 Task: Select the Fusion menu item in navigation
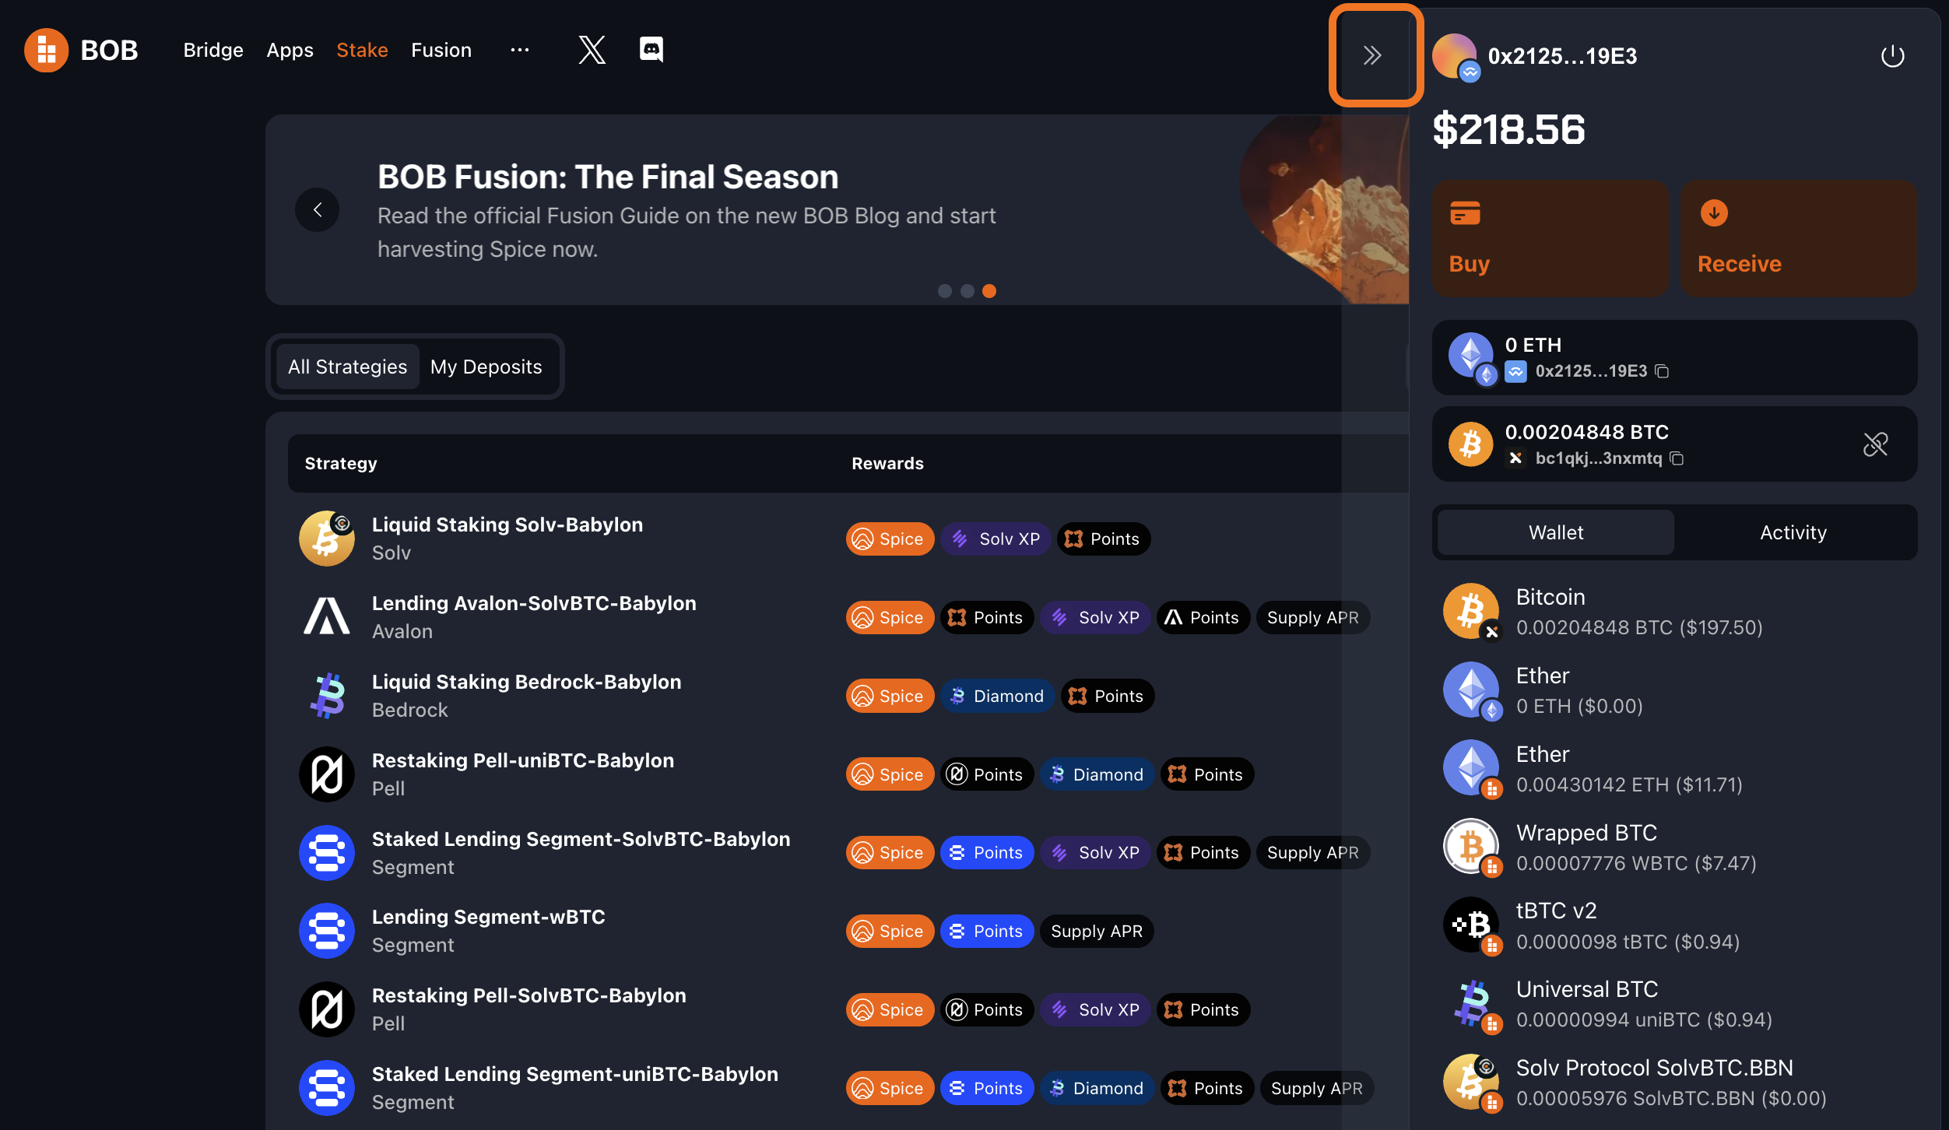pos(441,48)
